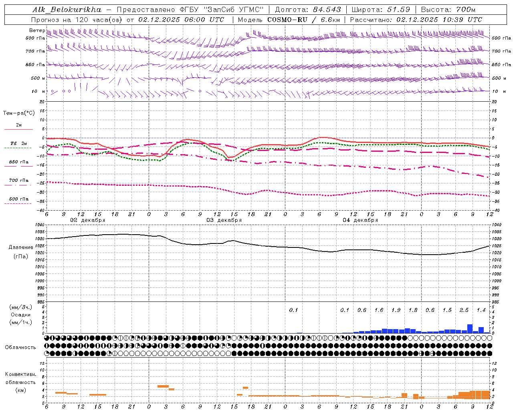The image size is (513, 410).
Task: Click the Облачность cloud cover label
Action: point(20,348)
